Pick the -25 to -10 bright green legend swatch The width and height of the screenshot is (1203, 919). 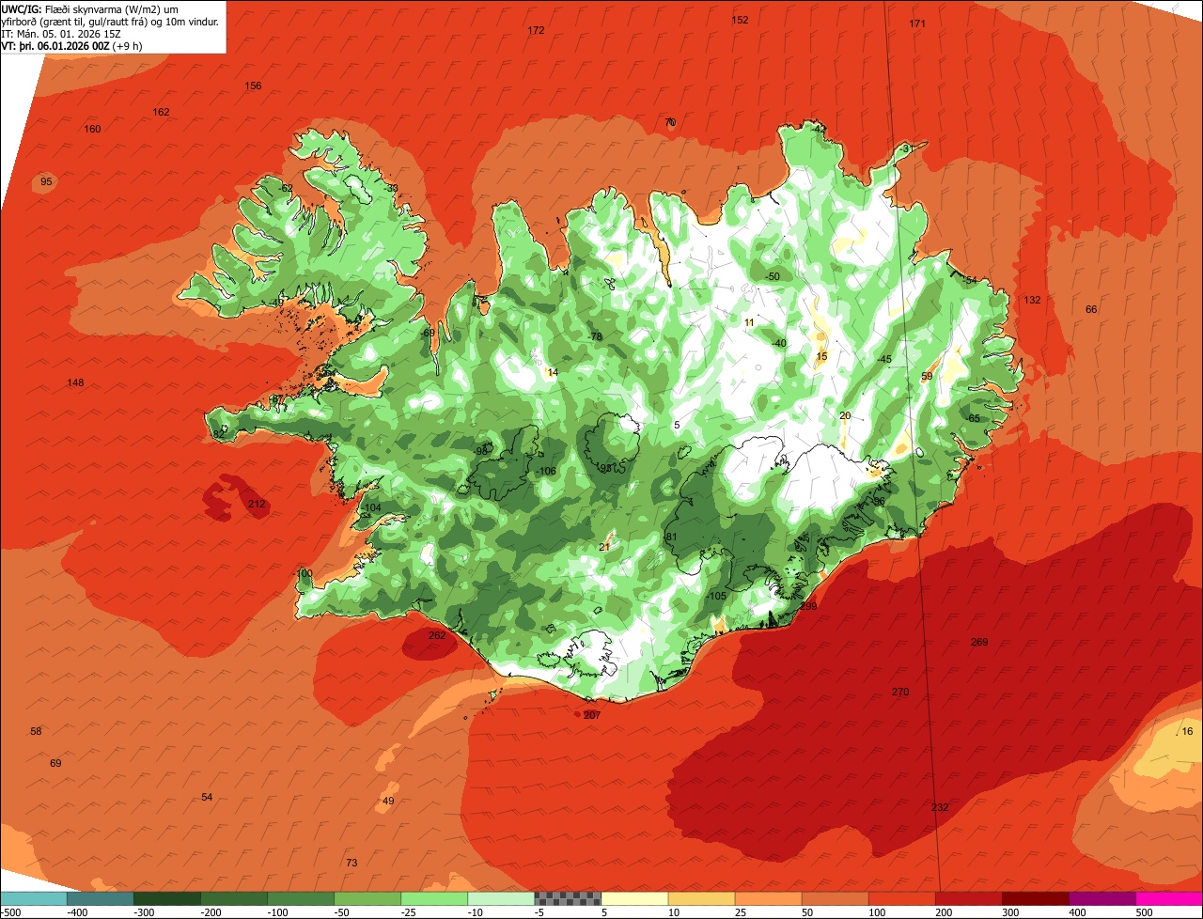[434, 898]
